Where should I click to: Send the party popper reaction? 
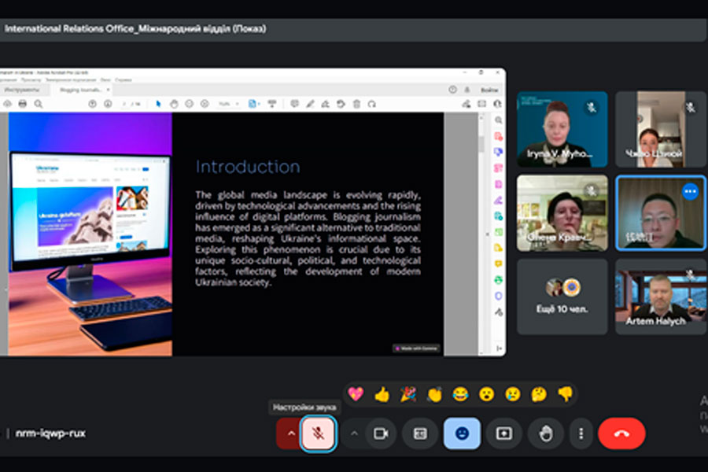click(408, 394)
